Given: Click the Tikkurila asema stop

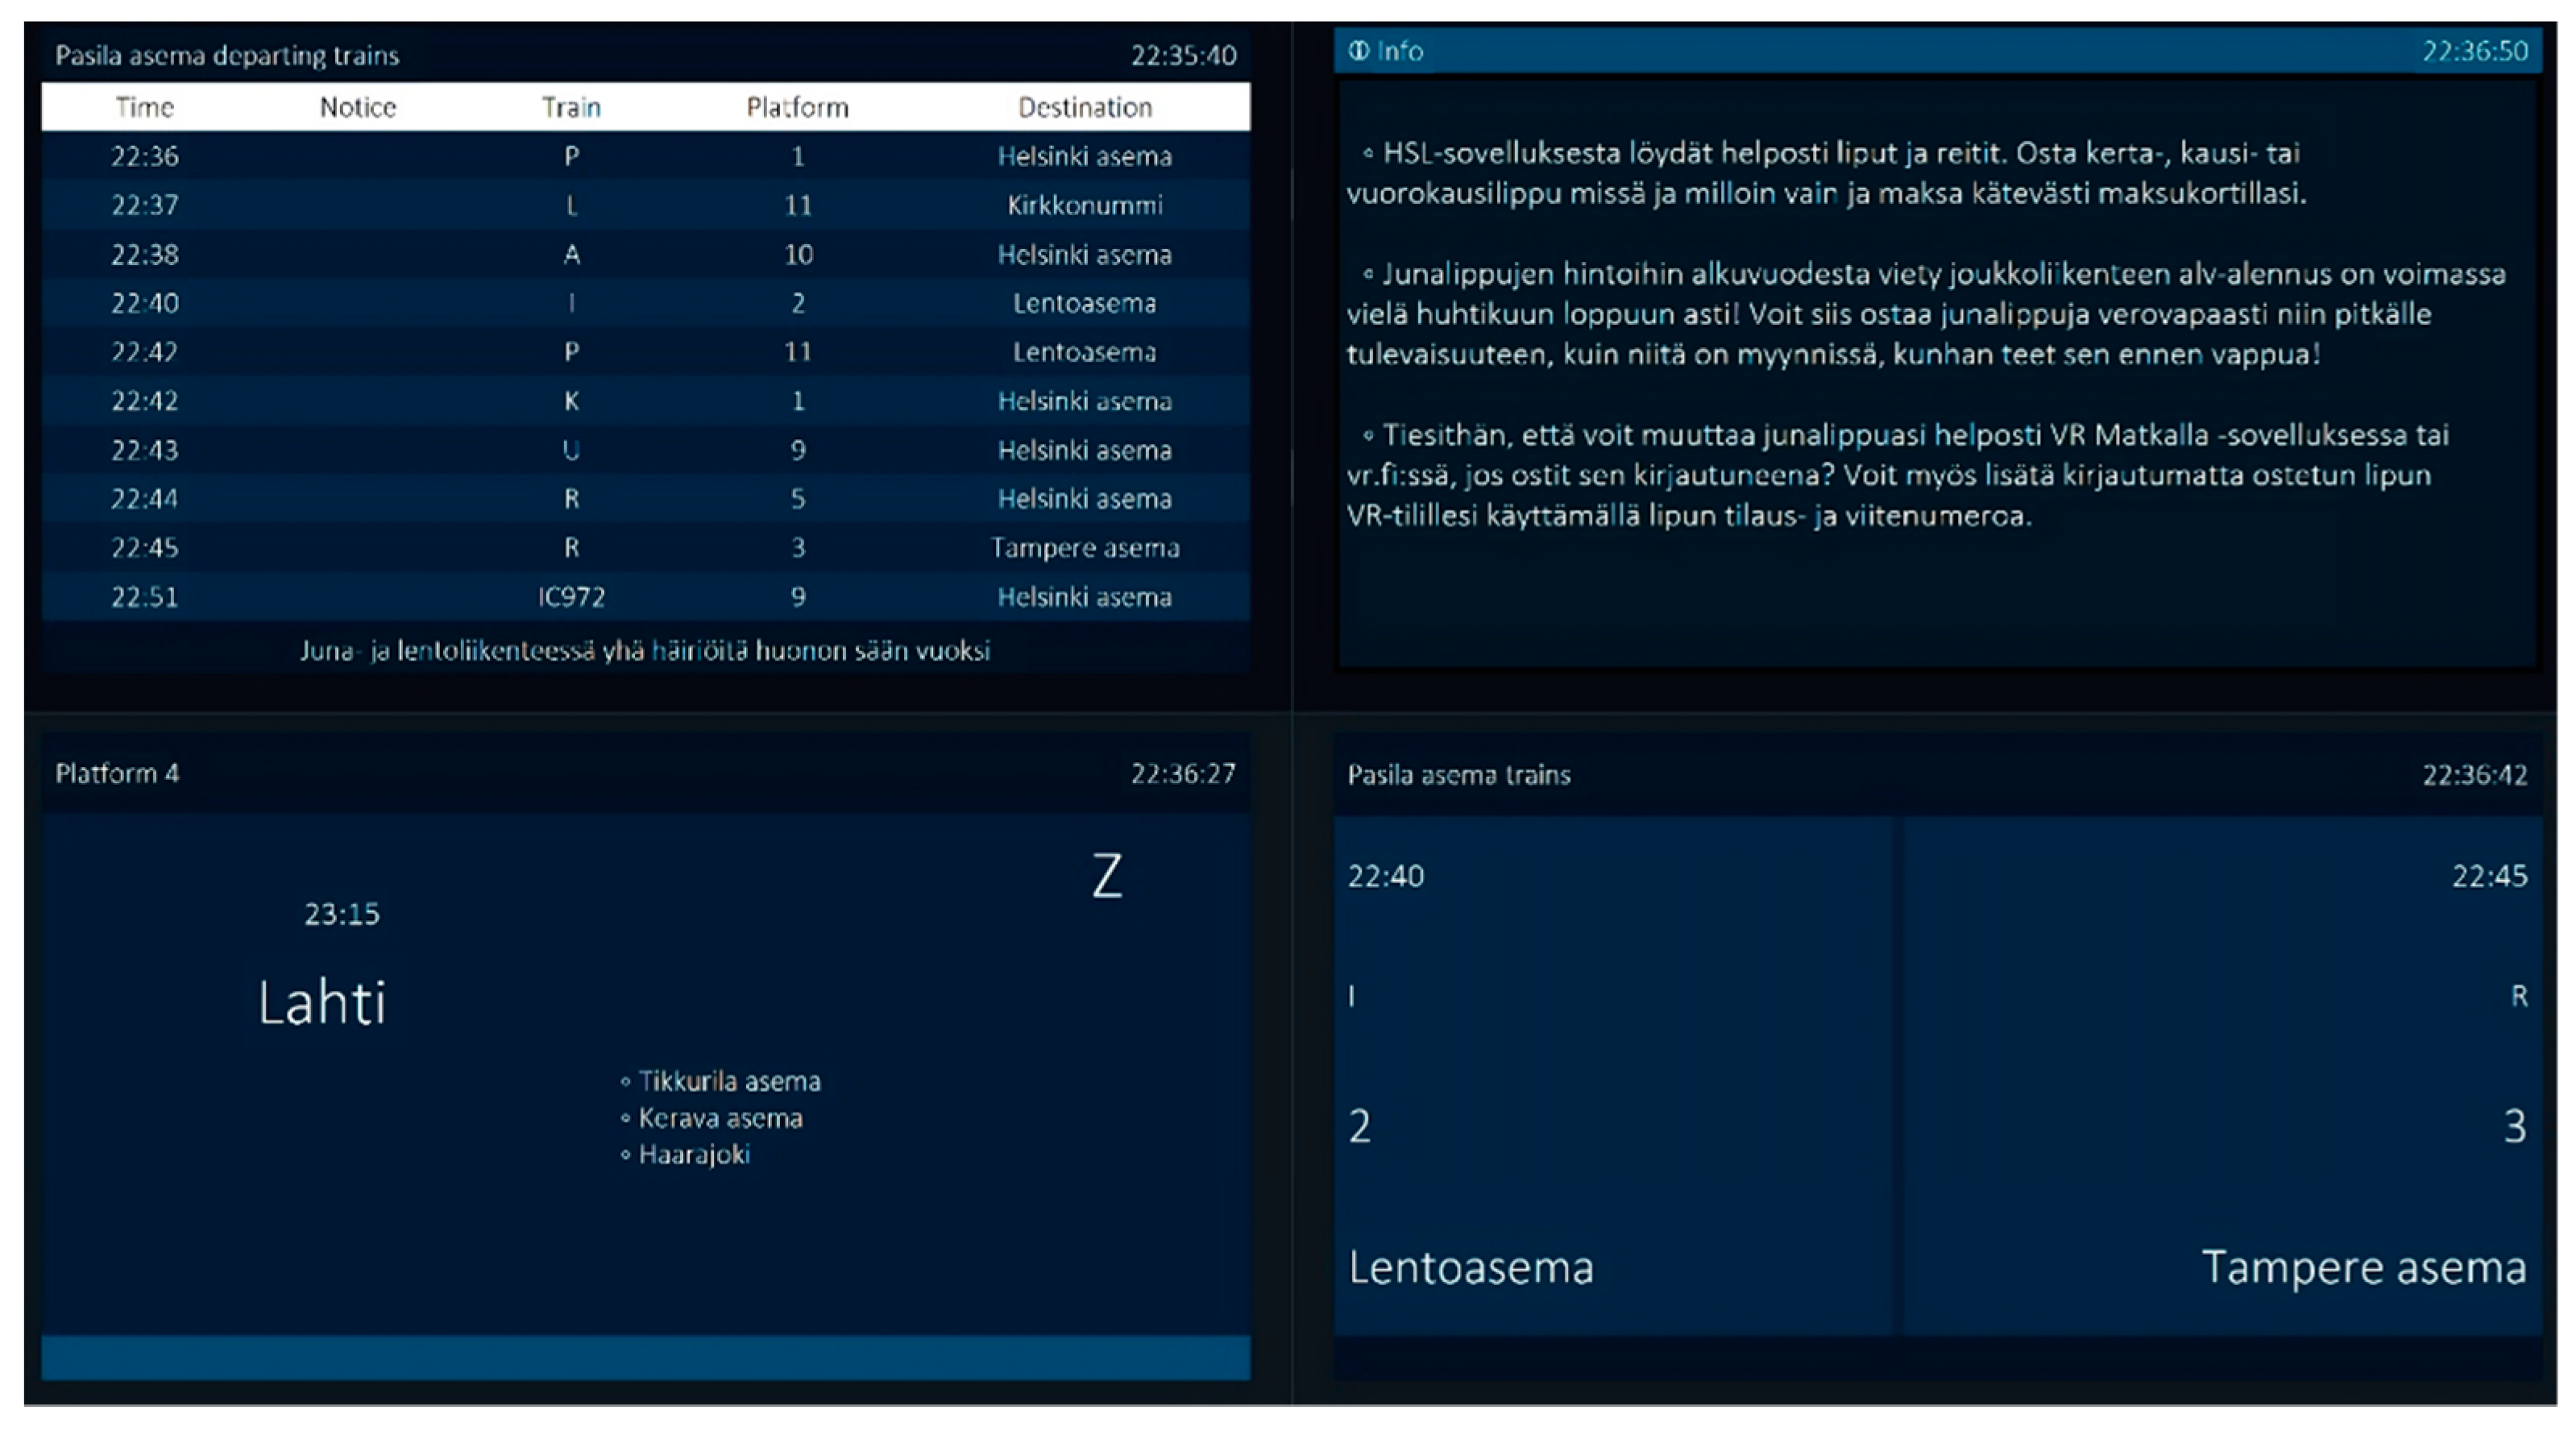Looking at the screenshot, I should click(729, 1081).
